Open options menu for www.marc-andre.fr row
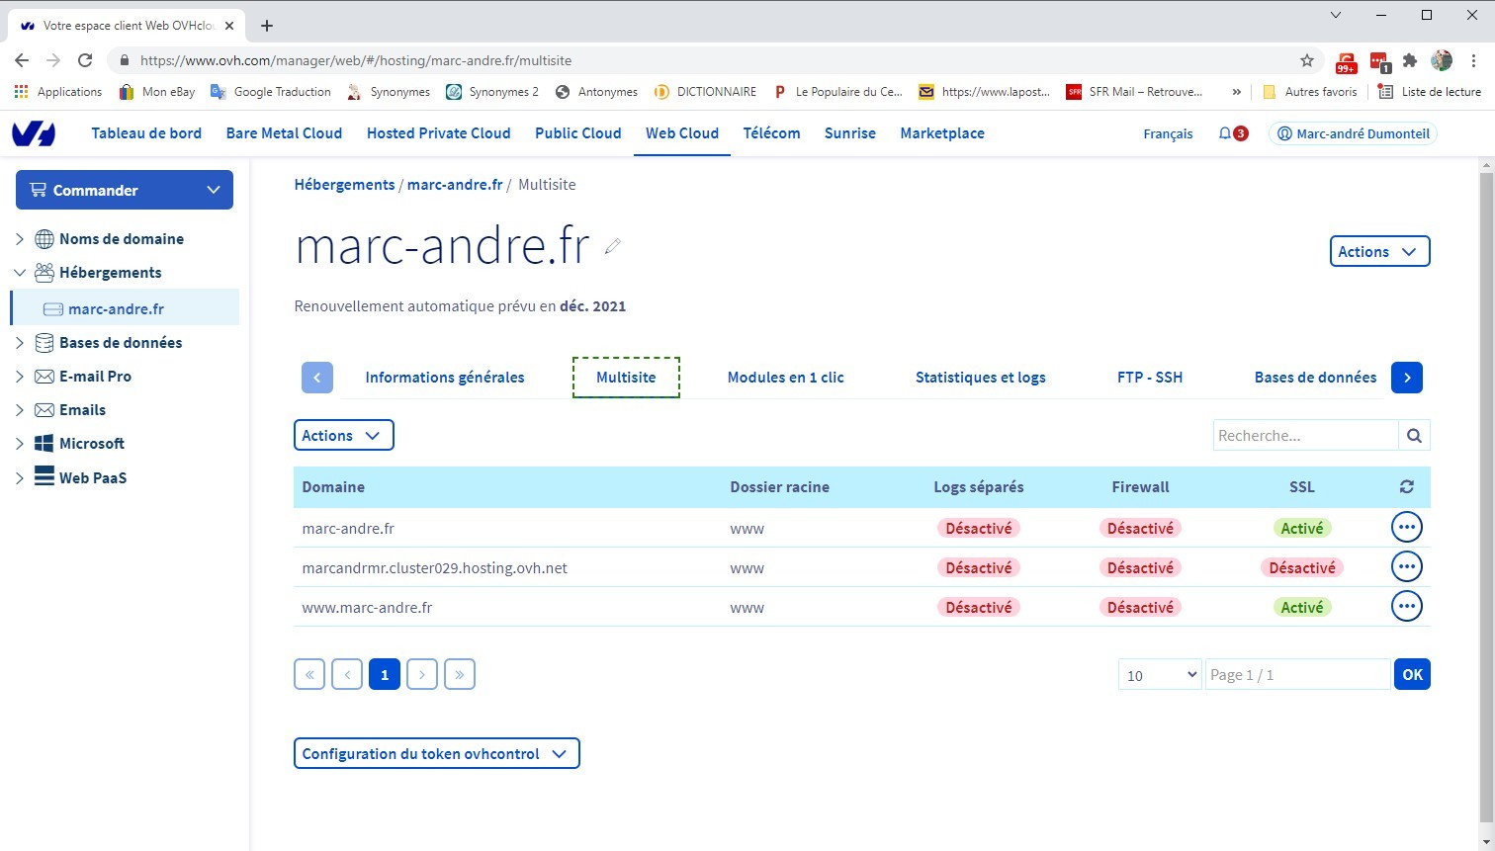The width and height of the screenshot is (1495, 851). [1406, 607]
